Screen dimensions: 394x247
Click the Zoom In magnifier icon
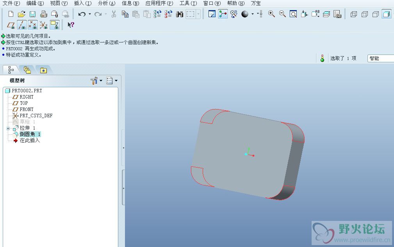271,14
